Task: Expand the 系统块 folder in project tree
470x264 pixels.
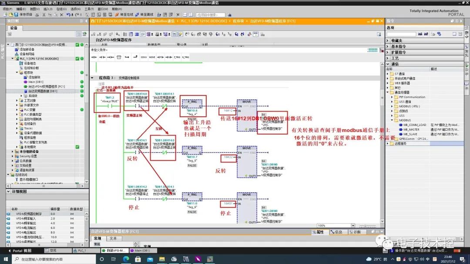Action: (x=21, y=96)
